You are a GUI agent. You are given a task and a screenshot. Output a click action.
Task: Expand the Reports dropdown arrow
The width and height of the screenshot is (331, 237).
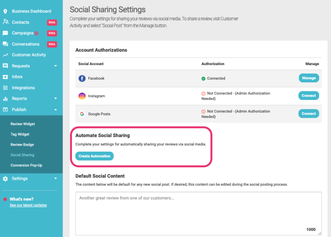click(56, 98)
